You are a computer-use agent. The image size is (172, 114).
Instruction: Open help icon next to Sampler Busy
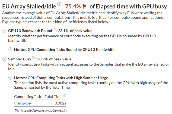33,57
